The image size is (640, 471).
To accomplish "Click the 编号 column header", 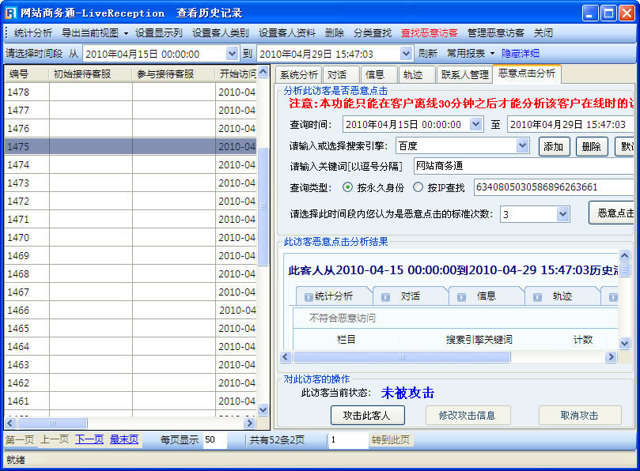I will pos(27,73).
